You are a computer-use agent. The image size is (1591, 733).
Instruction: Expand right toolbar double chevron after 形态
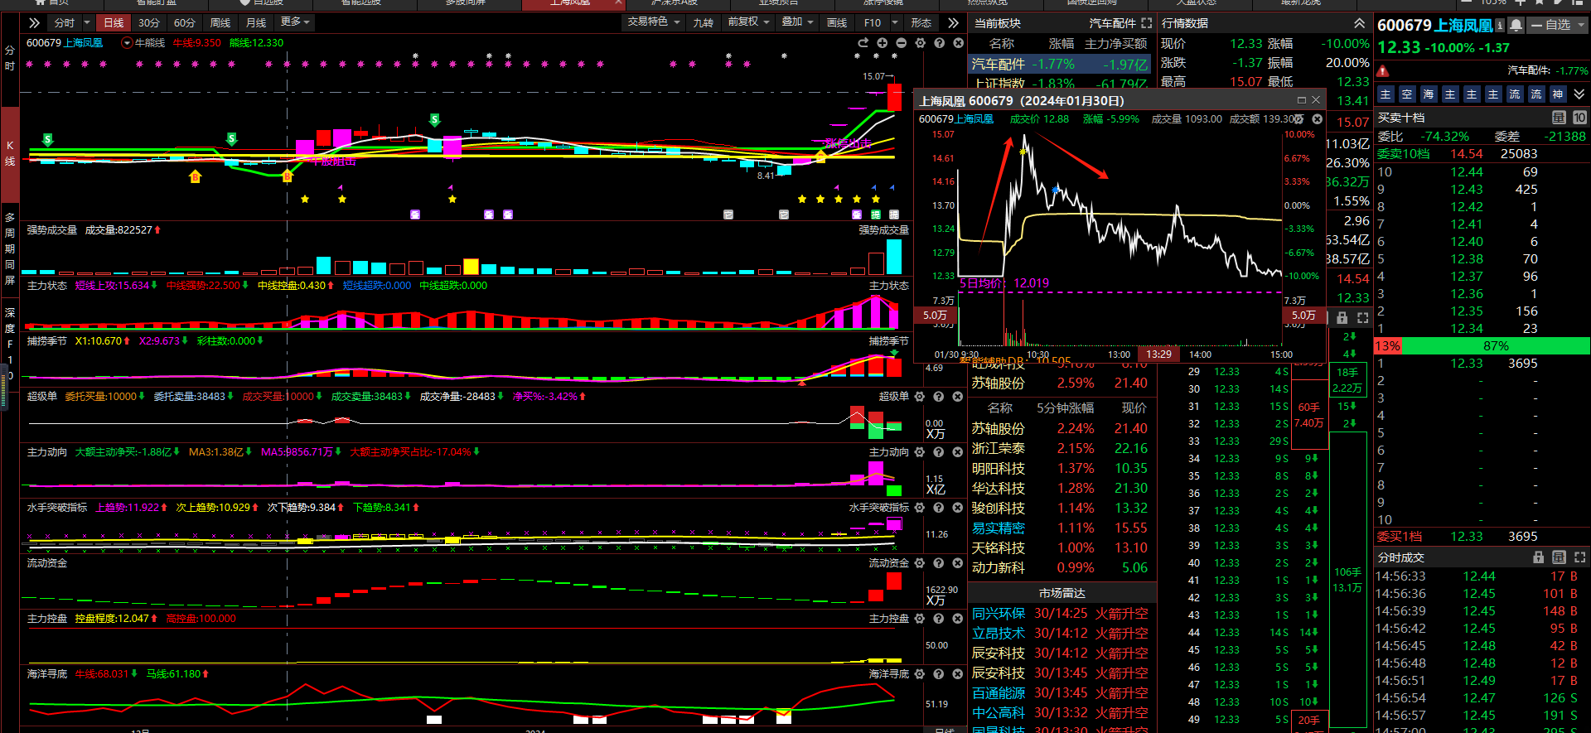tap(954, 22)
